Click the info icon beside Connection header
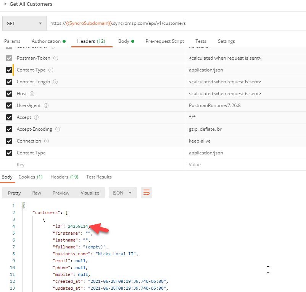The width and height of the screenshot is (306, 292). coord(47,141)
